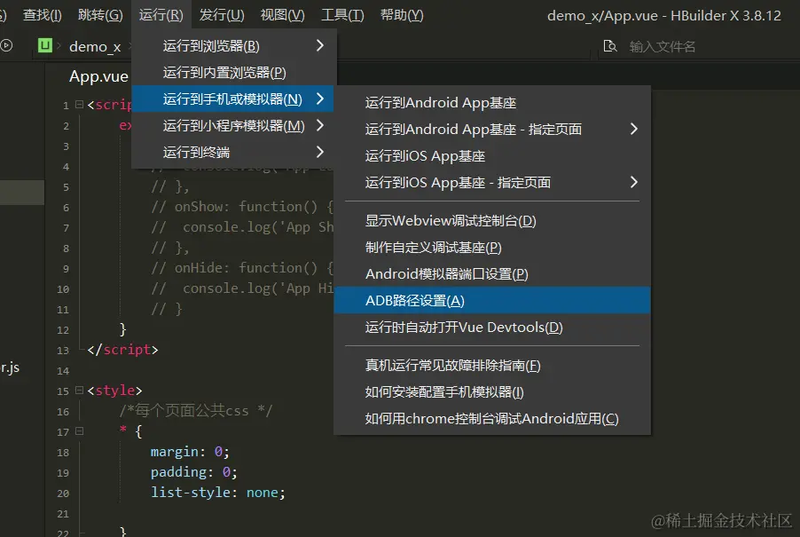This screenshot has width=800, height=537.
Task: Choose 运行到iOS App基座
Action: [x=492, y=155]
